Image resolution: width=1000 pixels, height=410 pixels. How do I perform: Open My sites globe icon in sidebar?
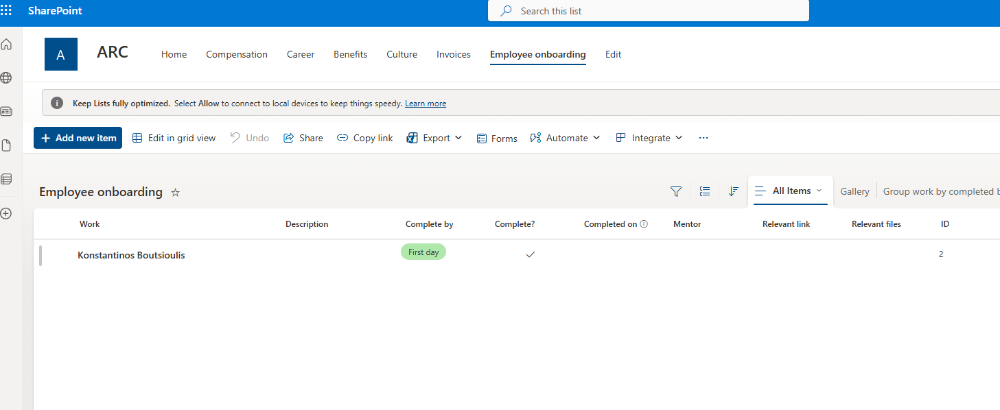pos(6,78)
